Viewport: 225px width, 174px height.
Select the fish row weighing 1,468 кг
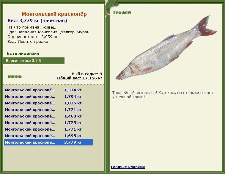click(48, 116)
